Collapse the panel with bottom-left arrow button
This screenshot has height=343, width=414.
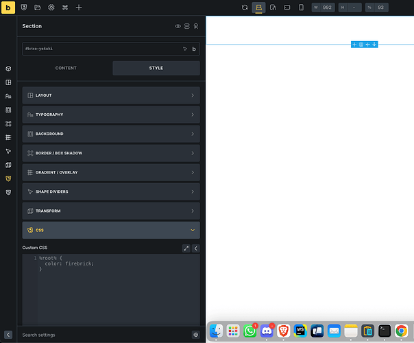[x=8, y=335]
